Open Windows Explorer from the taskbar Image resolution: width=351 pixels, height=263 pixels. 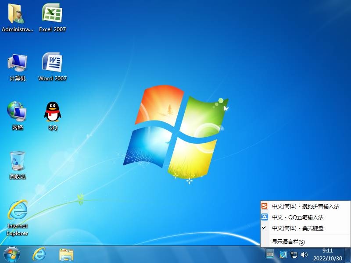pyautogui.click(x=66, y=254)
